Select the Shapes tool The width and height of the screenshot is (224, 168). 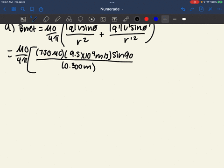coord(69,19)
